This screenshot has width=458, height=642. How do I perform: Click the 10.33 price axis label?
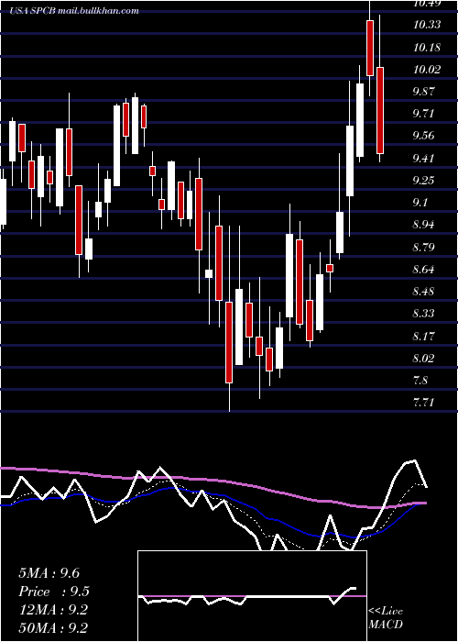pos(427,25)
